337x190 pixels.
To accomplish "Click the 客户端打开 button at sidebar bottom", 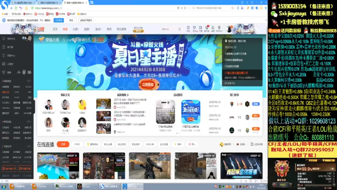I will [9, 168].
